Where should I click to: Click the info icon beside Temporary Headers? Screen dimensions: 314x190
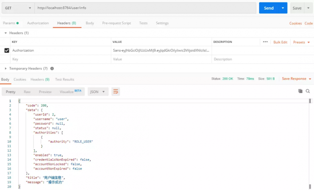tap(52, 68)
